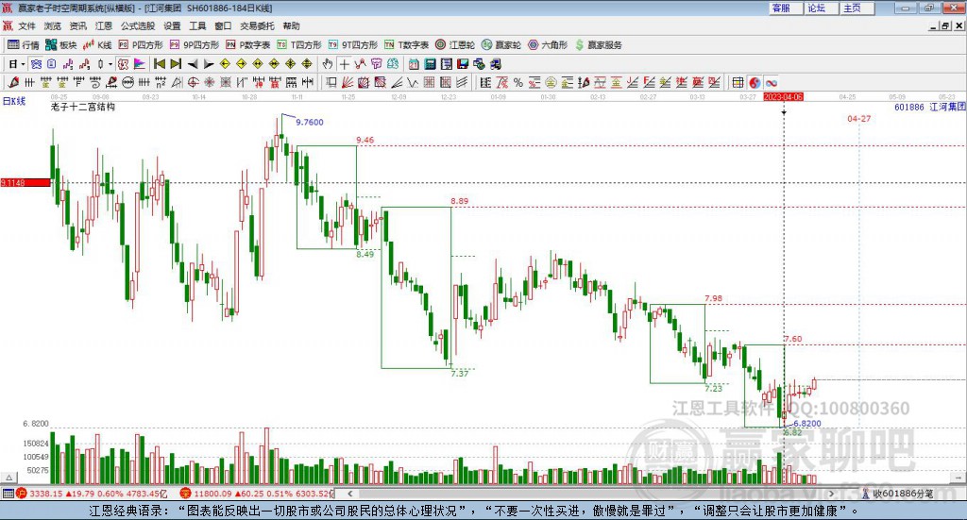Click the 04-27 date label

(x=858, y=118)
